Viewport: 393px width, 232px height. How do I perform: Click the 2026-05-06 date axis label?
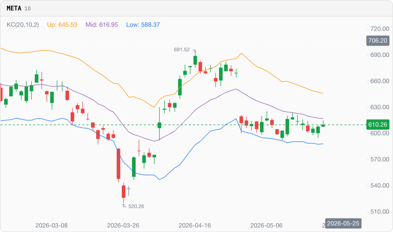point(266,225)
